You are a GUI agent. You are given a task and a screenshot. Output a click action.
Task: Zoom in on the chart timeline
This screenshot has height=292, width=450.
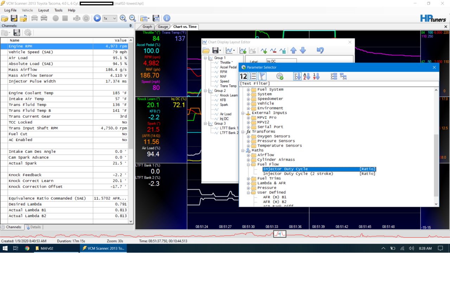(x=123, y=18)
